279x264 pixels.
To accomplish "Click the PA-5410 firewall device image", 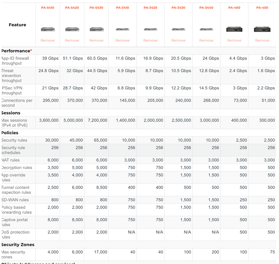I will tap(48, 29).
